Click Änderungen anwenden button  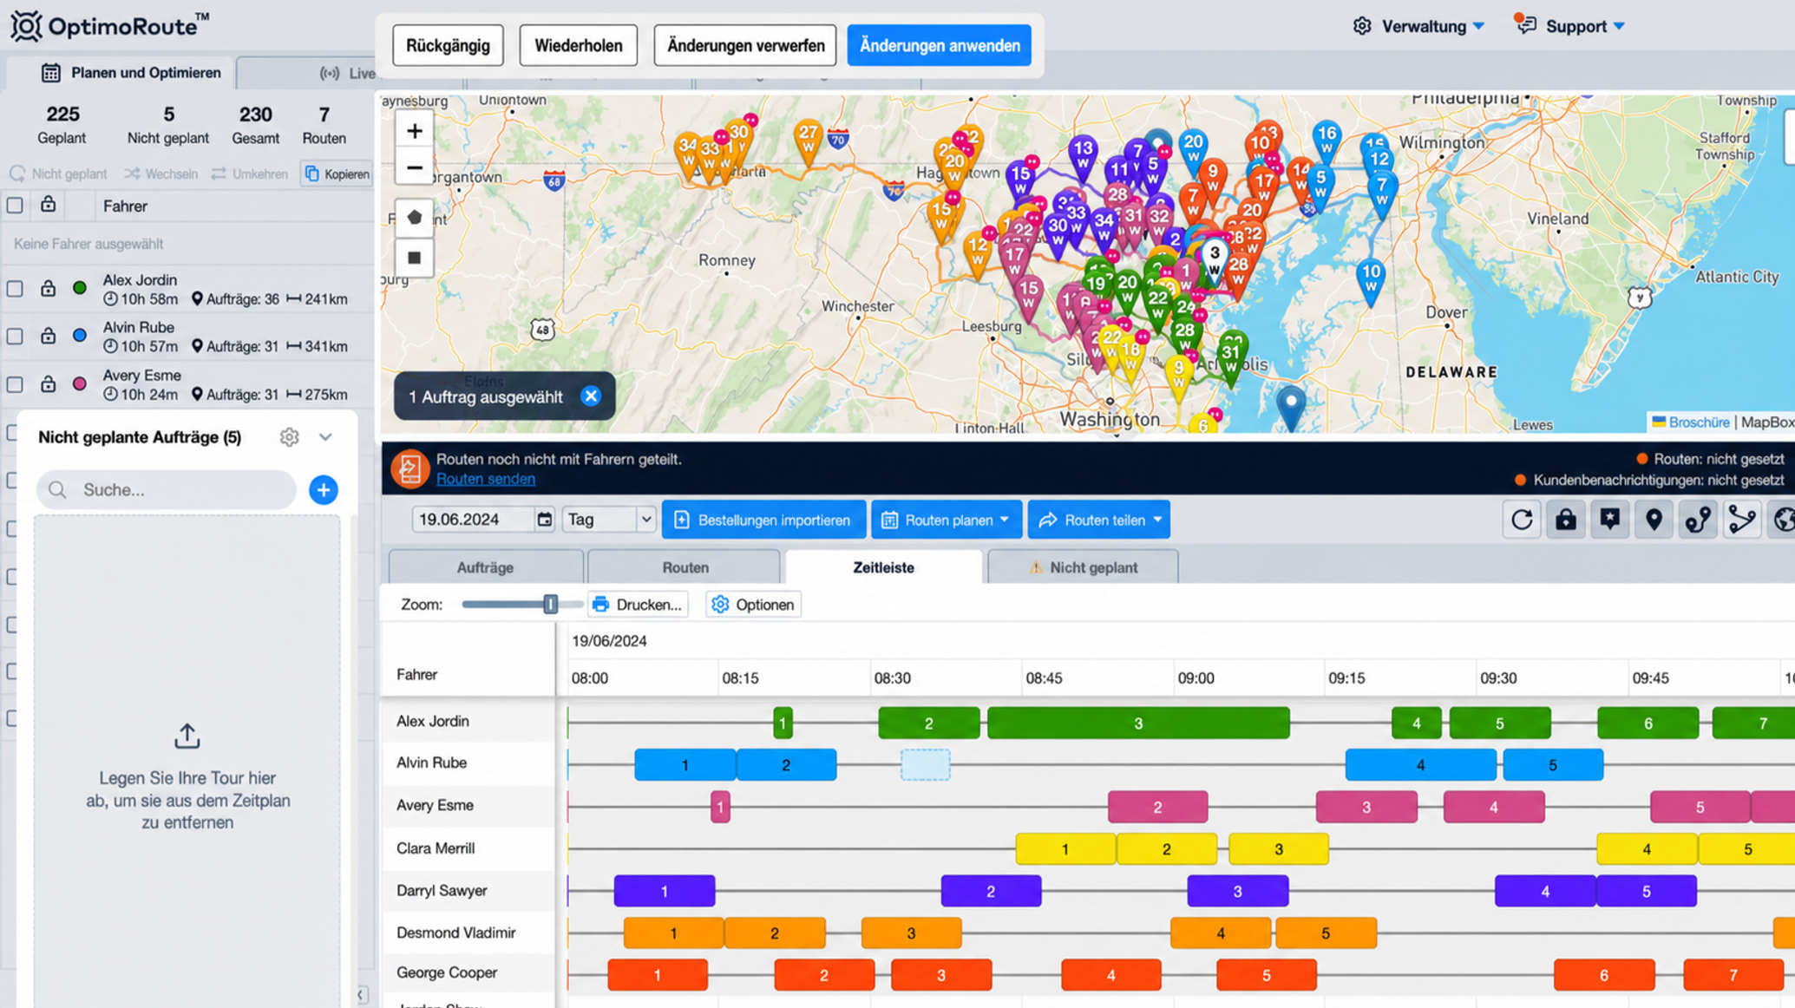[x=940, y=45]
